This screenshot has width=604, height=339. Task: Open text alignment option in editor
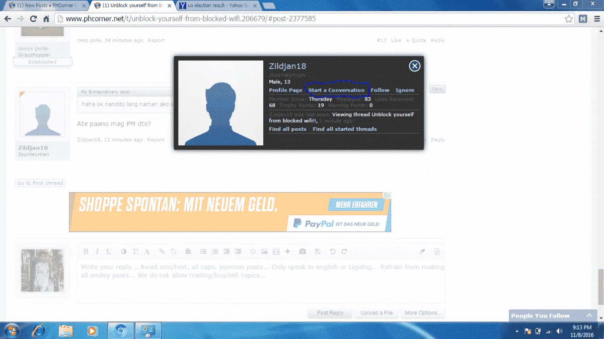[x=188, y=251]
